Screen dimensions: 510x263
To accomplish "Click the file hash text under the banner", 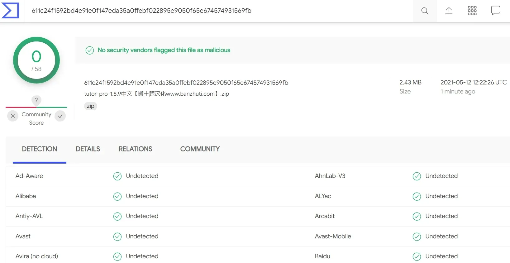I will [186, 83].
